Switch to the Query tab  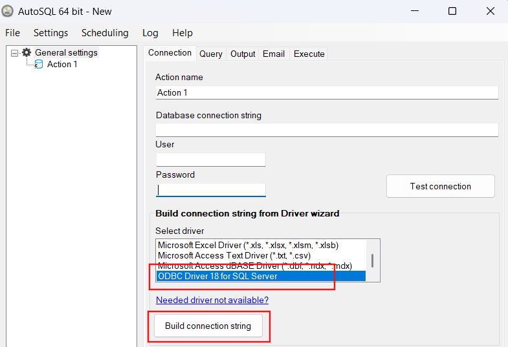point(211,54)
